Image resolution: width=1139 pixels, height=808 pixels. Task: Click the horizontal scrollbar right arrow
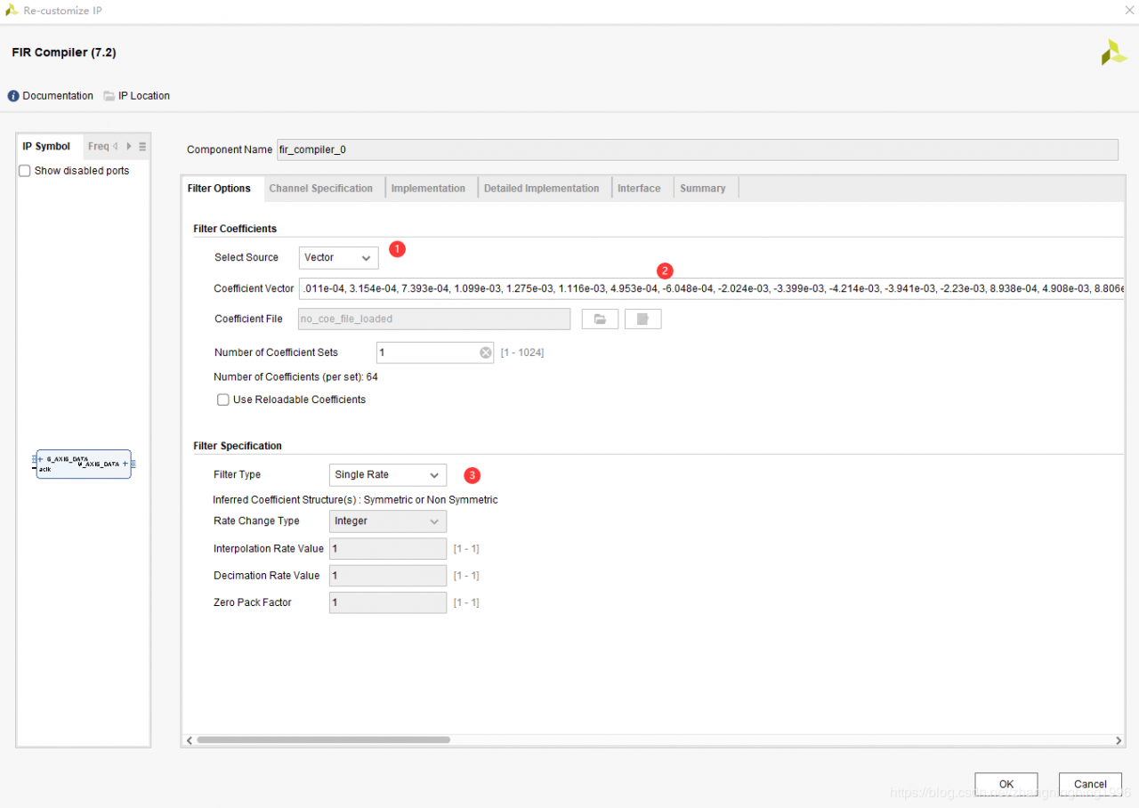pyautogui.click(x=1119, y=740)
